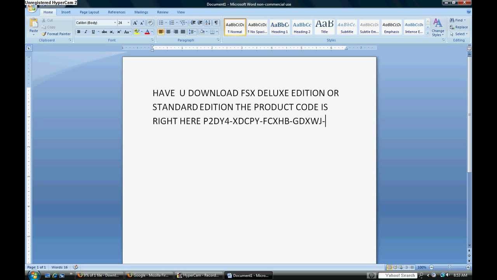Toggle Bold formatting
The width and height of the screenshot is (497, 280).
click(x=79, y=32)
